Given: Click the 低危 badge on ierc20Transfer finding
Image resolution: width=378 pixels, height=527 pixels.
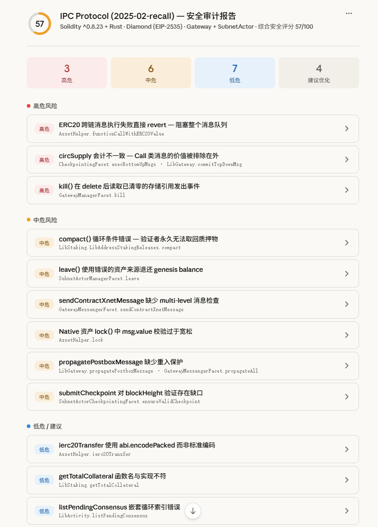Looking at the screenshot, I should tap(44, 449).
